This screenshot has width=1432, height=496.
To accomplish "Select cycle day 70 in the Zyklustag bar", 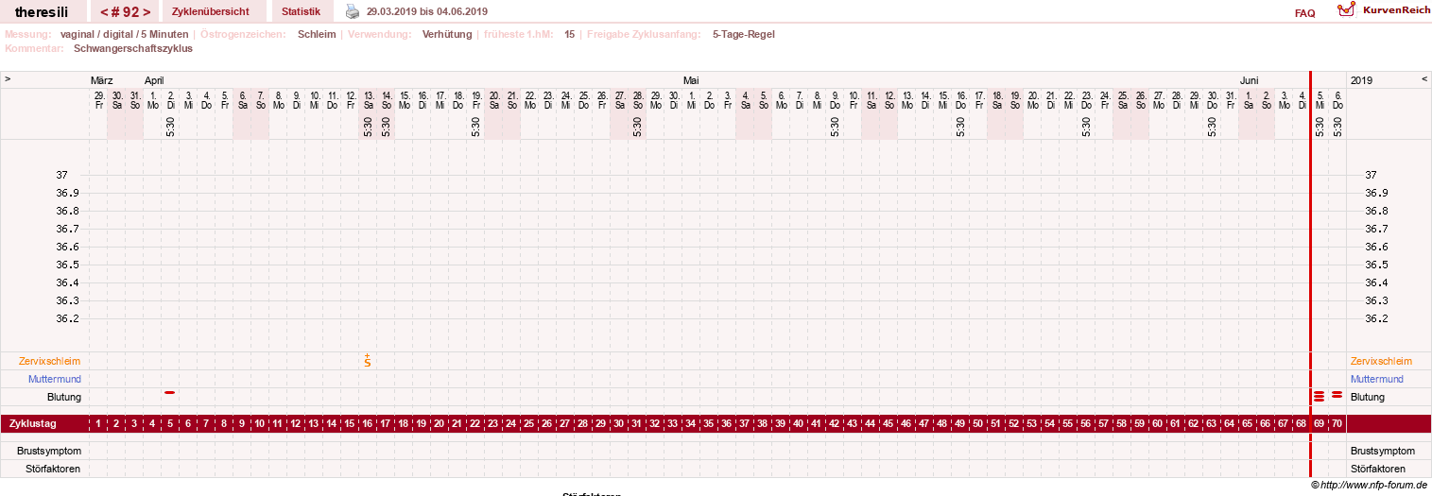I will (1337, 424).
